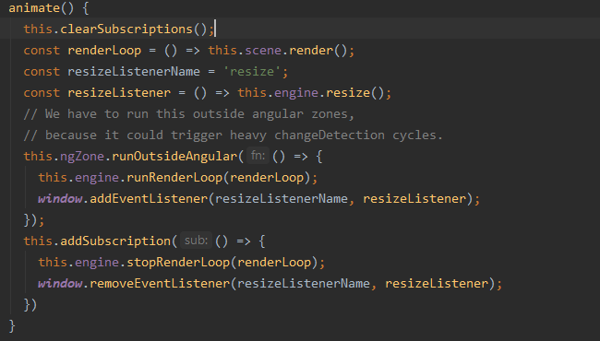Click resizeListenerName variable declaration
The width and height of the screenshot is (600, 341).
[134, 71]
